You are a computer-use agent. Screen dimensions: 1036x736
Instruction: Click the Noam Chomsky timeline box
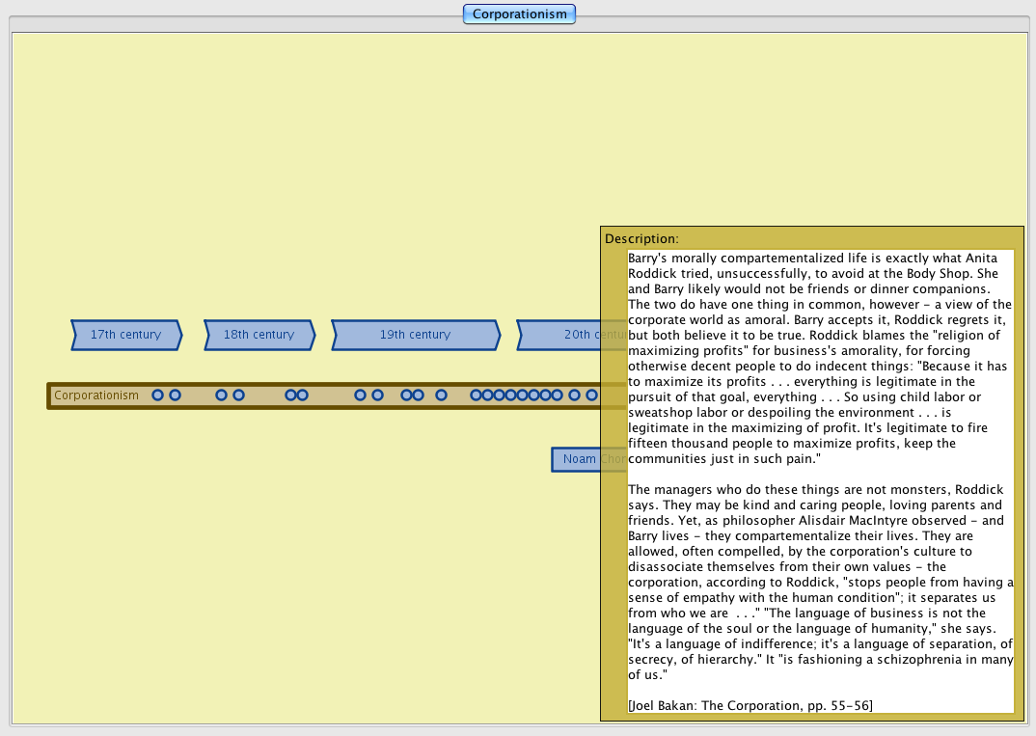pyautogui.click(x=576, y=459)
